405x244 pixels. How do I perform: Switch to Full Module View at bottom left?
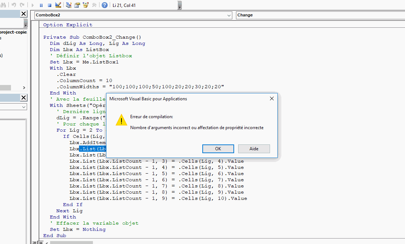pos(41,242)
